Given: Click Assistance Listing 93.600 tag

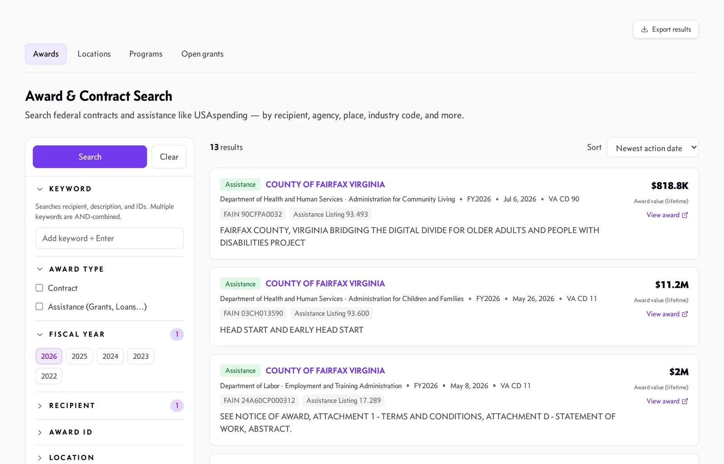Looking at the screenshot, I should [332, 313].
